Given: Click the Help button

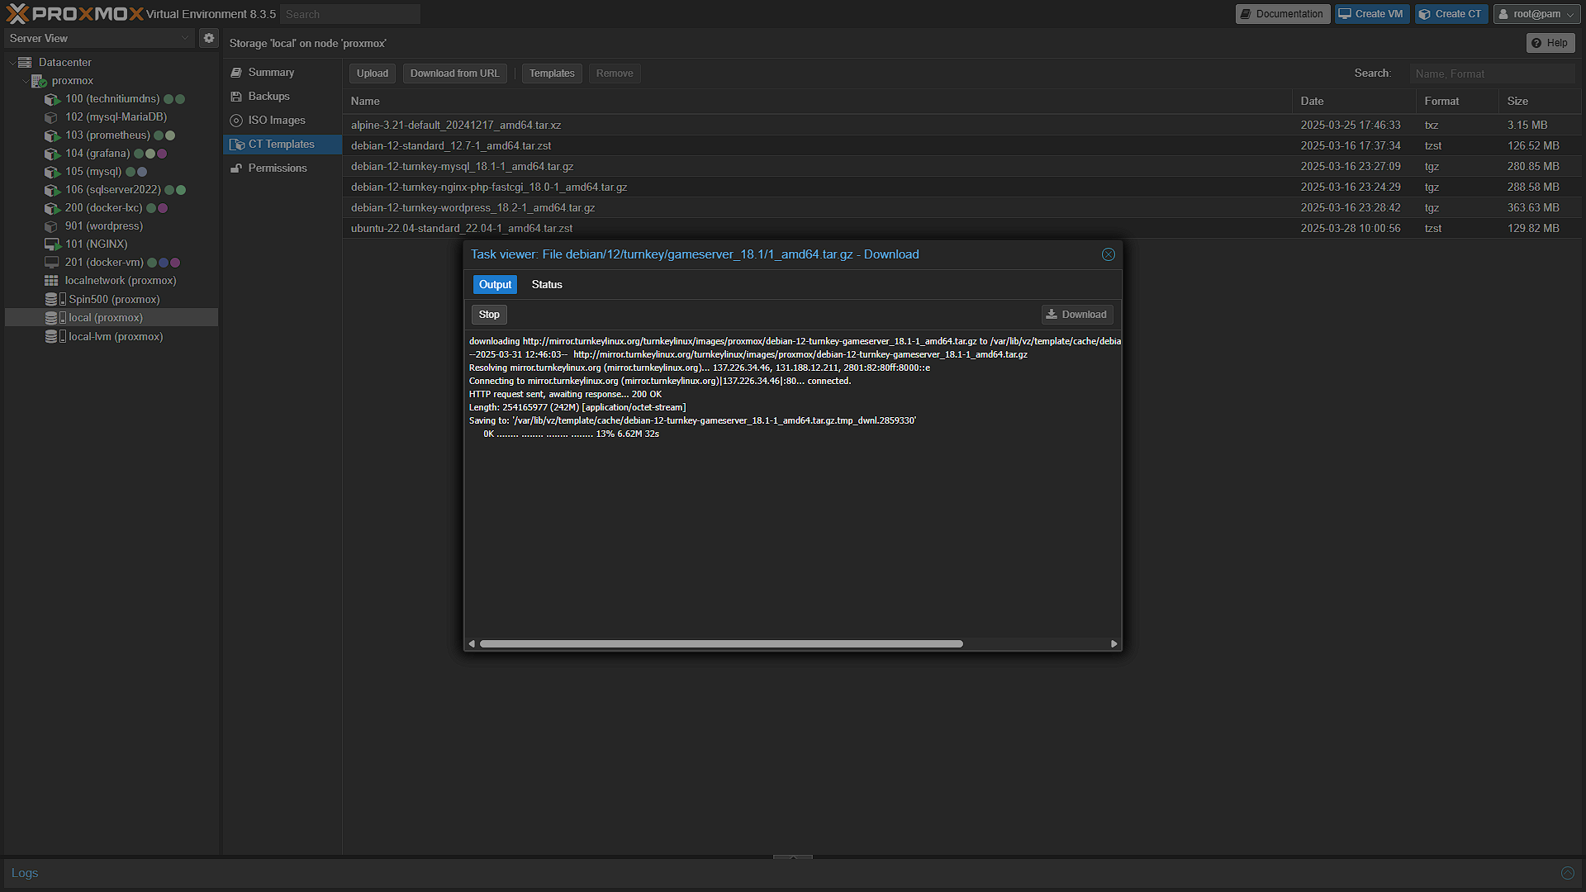Looking at the screenshot, I should 1550,43.
